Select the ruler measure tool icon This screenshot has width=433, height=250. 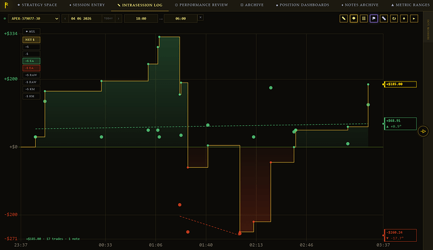pyautogui.click(x=384, y=18)
